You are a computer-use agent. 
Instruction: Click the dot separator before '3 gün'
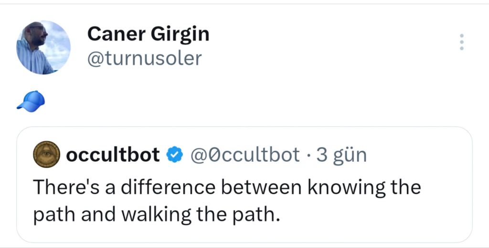308,155
